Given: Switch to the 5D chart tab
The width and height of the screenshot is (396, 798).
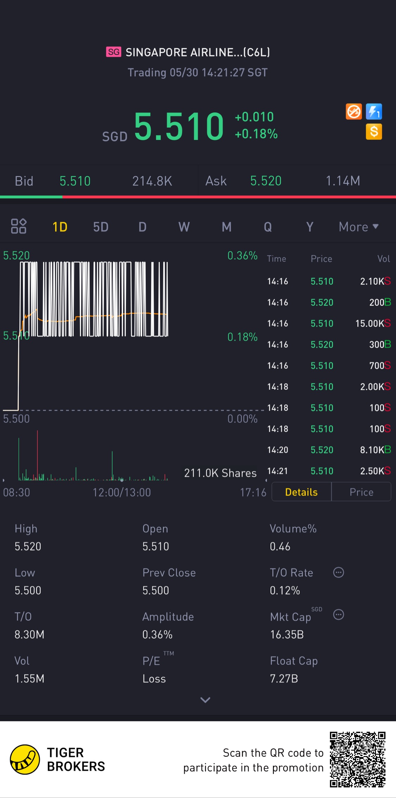Looking at the screenshot, I should click(x=101, y=227).
